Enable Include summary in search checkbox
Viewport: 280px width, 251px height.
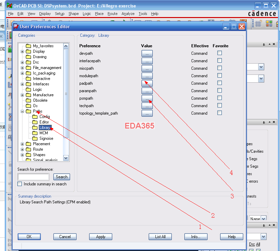[x=20, y=184]
